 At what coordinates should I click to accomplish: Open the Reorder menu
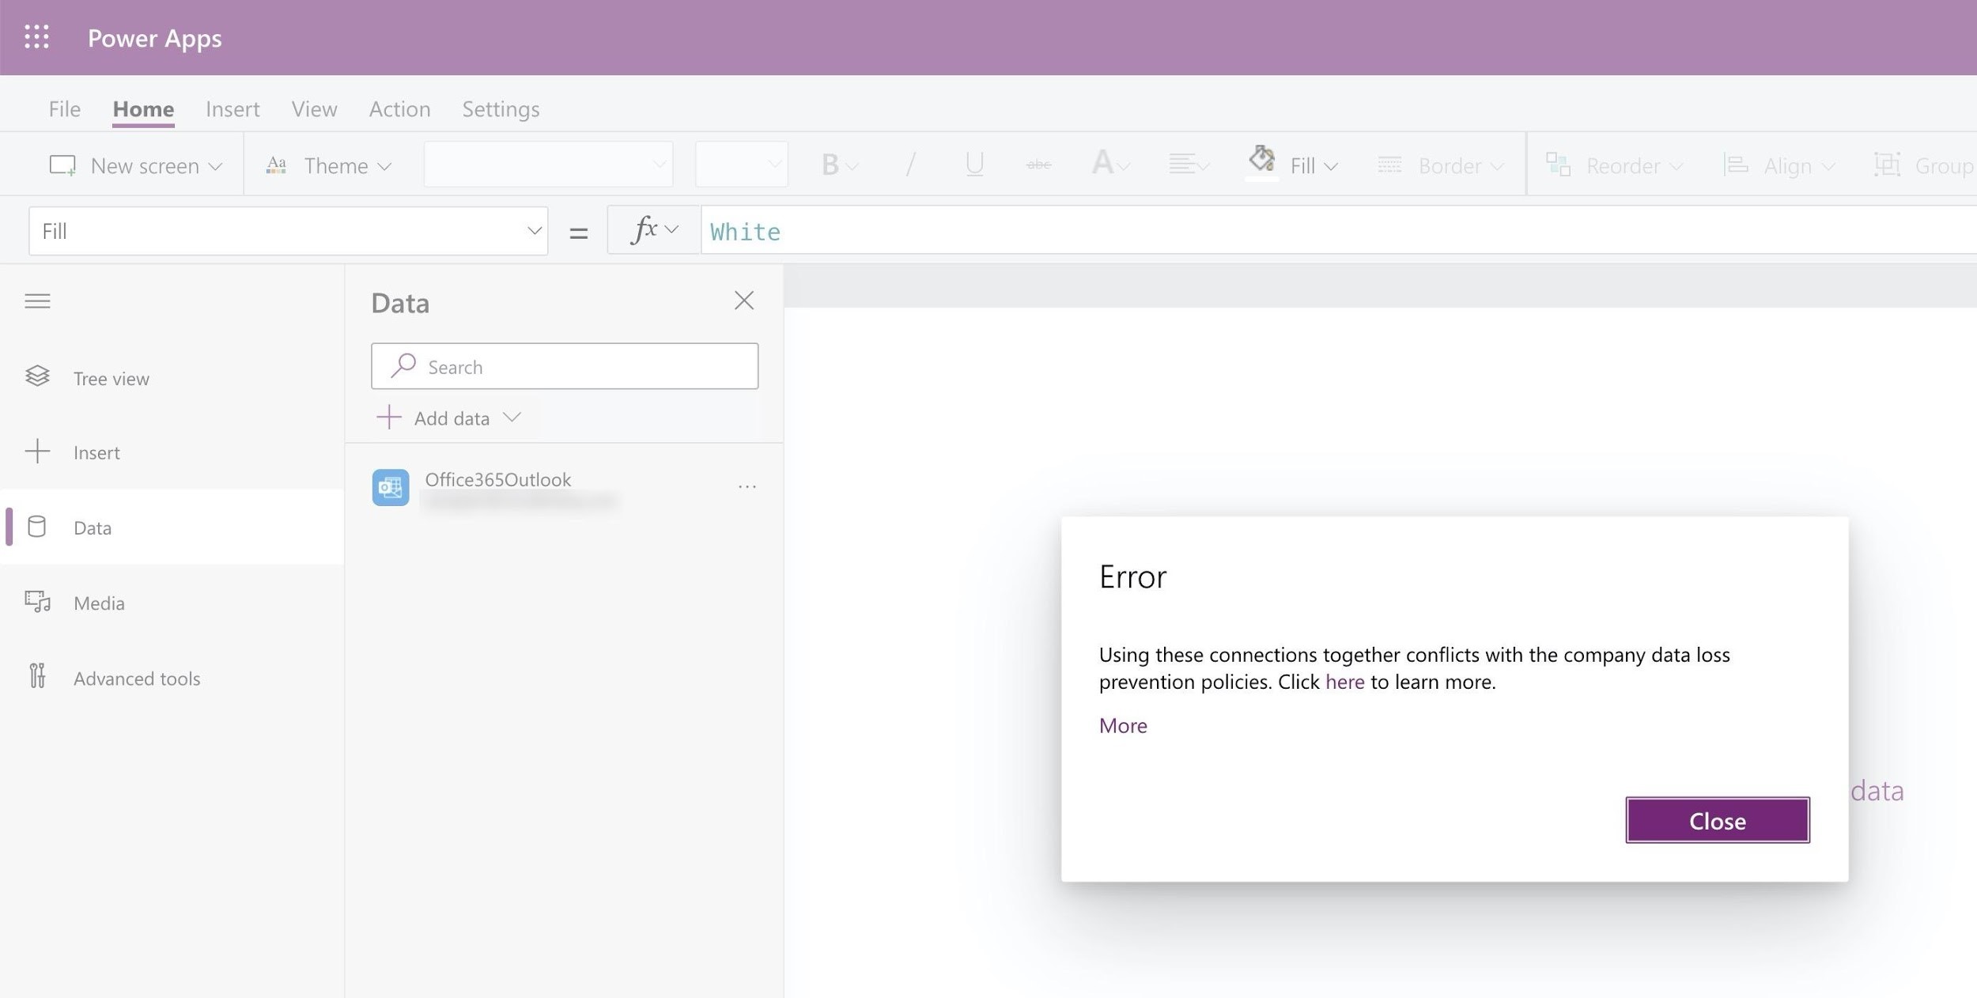pos(1614,165)
